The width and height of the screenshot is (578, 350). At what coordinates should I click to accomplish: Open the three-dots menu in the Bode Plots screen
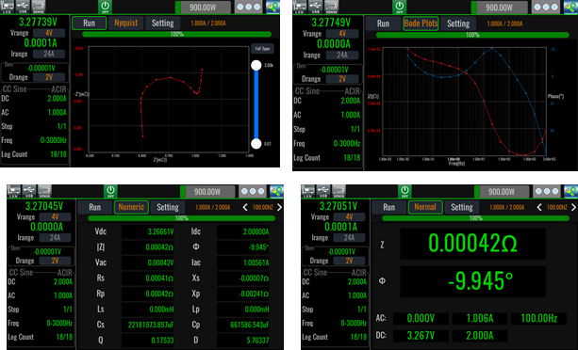pyautogui.click(x=547, y=7)
